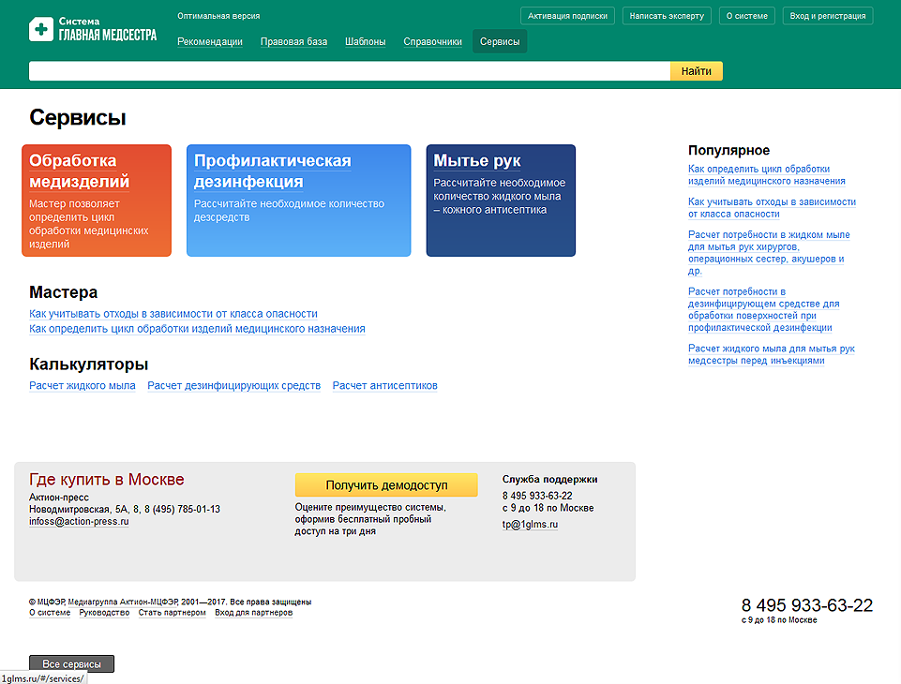Open the footer Руководство link
Screen dimensions: 901x684
click(104, 613)
